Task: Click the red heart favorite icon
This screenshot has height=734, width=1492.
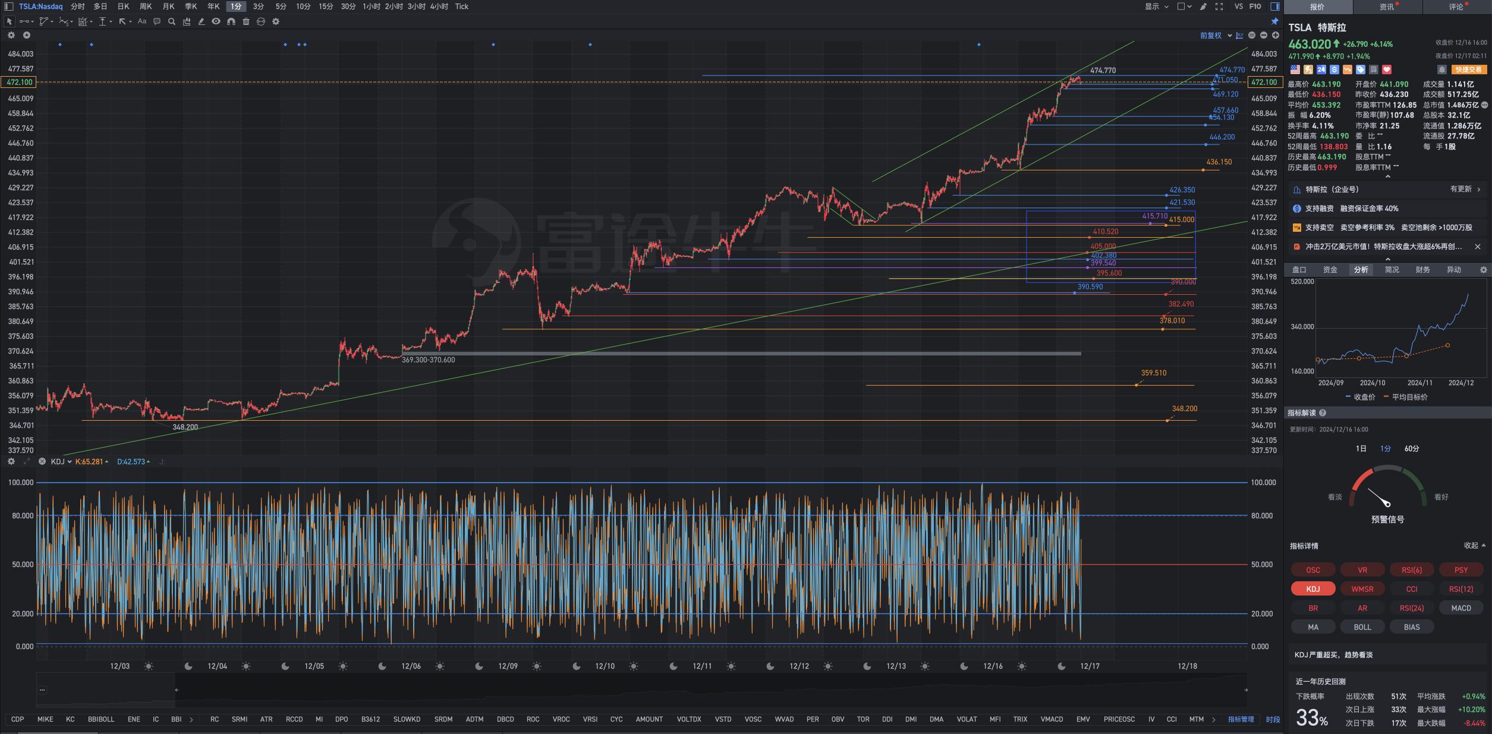Action: click(x=1387, y=70)
